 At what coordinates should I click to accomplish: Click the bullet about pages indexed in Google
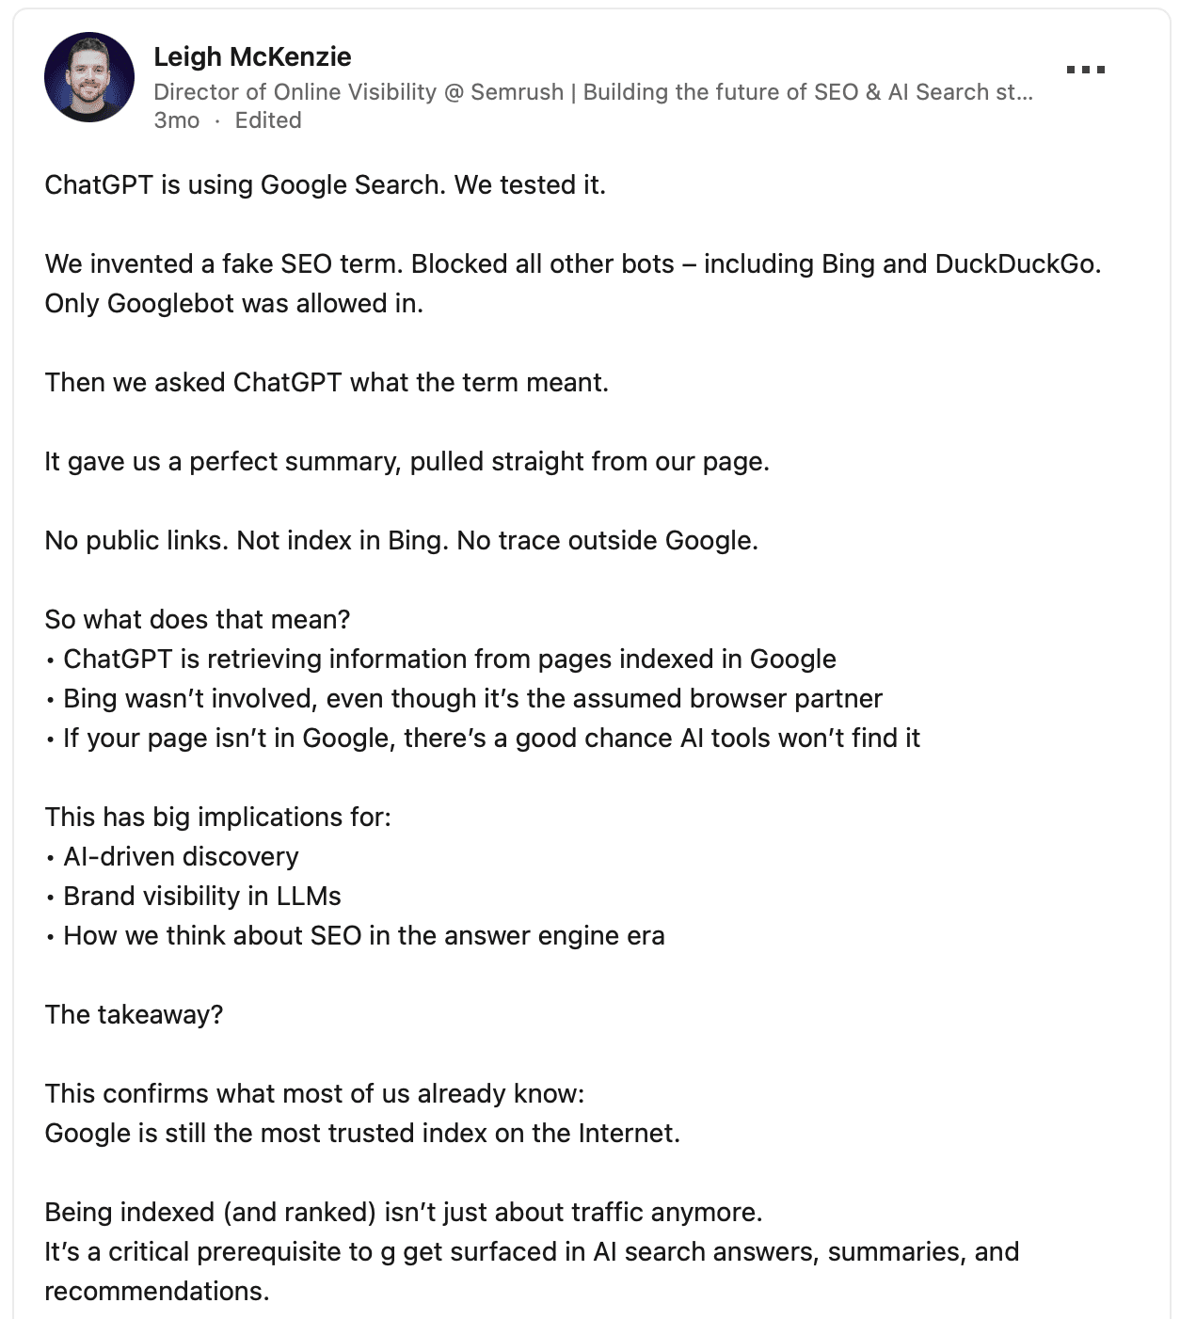click(449, 659)
